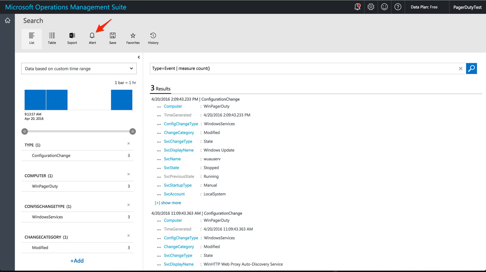The image size is (486, 272).
Task: Select the ConfigurationChange type filter
Action: (51, 156)
